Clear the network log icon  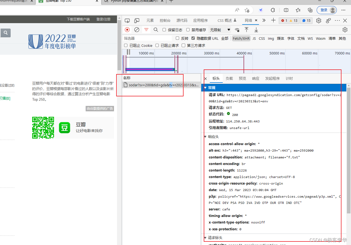tap(137, 30)
